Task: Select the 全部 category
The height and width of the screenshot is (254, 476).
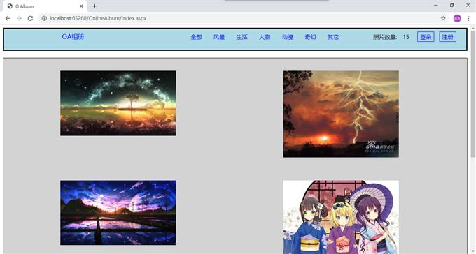Action: [x=197, y=37]
